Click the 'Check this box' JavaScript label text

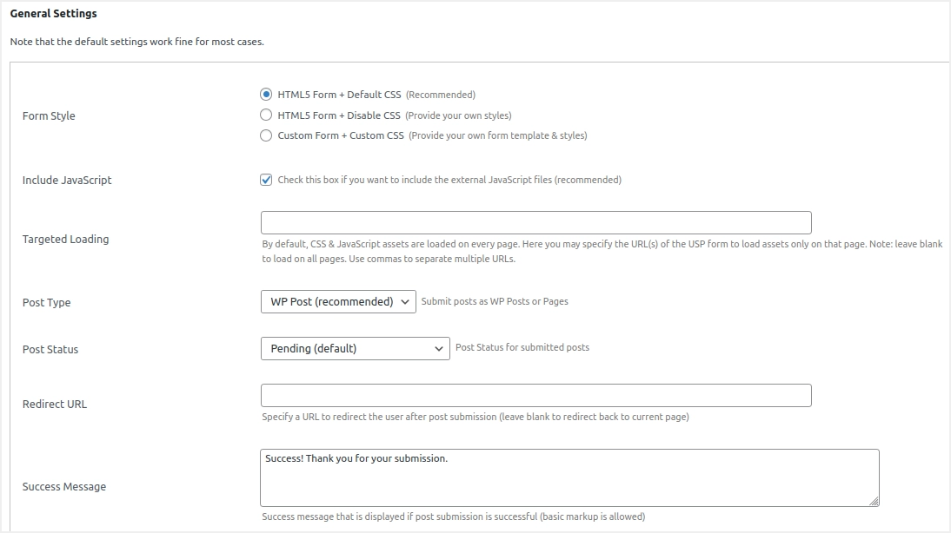tap(449, 181)
